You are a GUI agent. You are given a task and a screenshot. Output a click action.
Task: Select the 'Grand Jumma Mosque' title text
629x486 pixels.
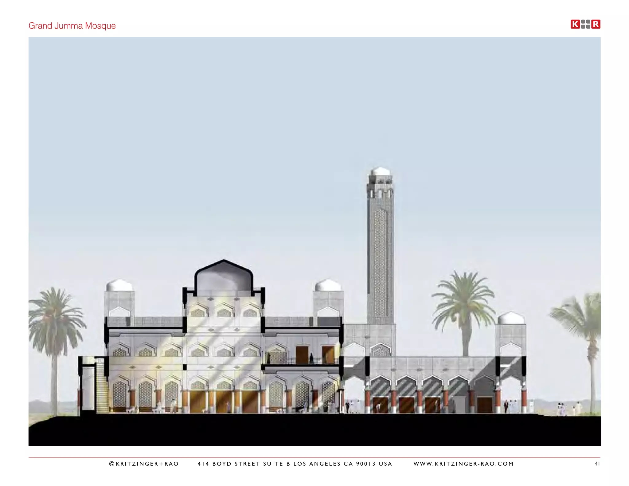click(72, 26)
